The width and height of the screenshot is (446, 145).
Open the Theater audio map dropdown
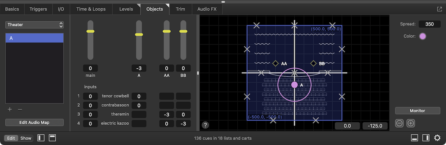[35, 25]
